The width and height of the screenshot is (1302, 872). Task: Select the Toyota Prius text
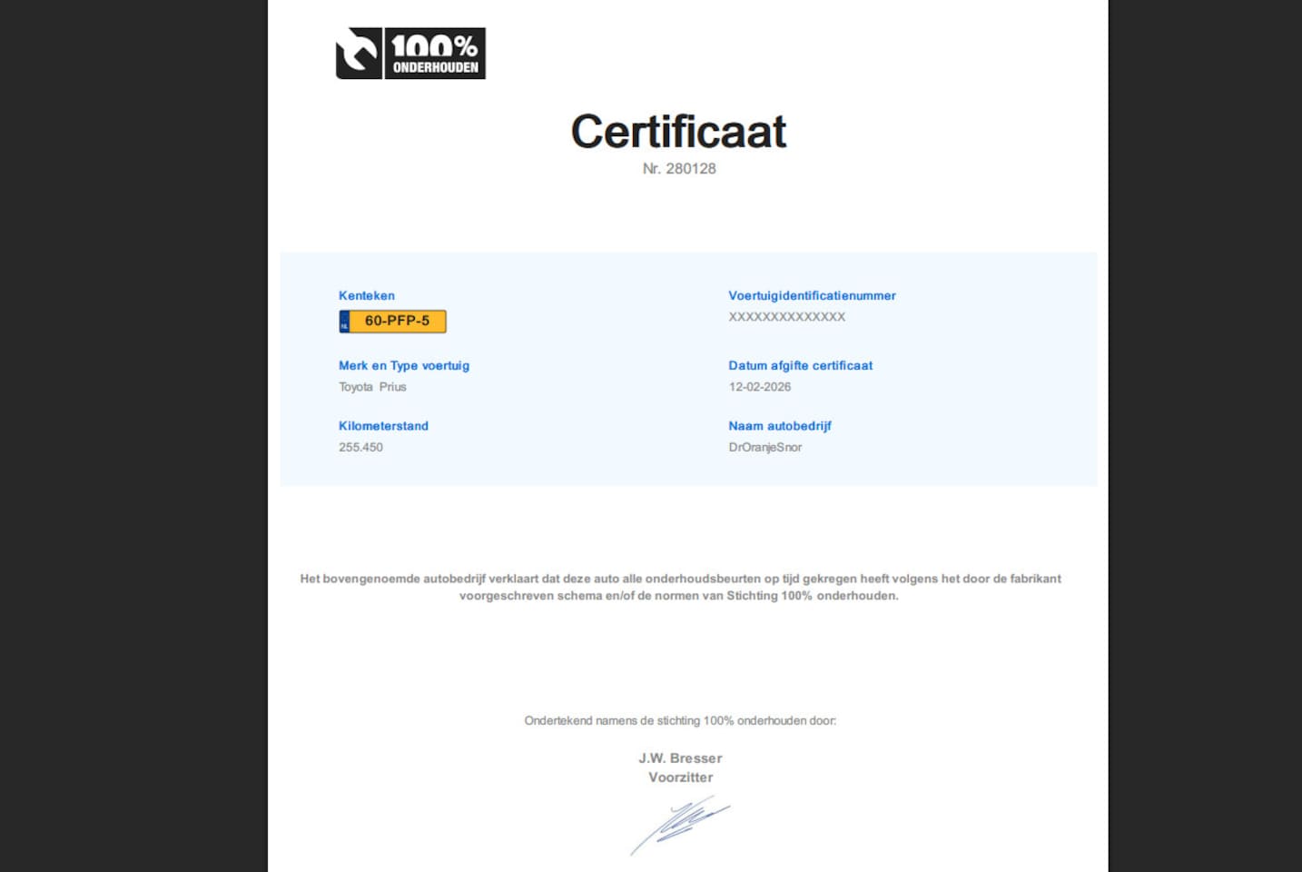coord(372,387)
